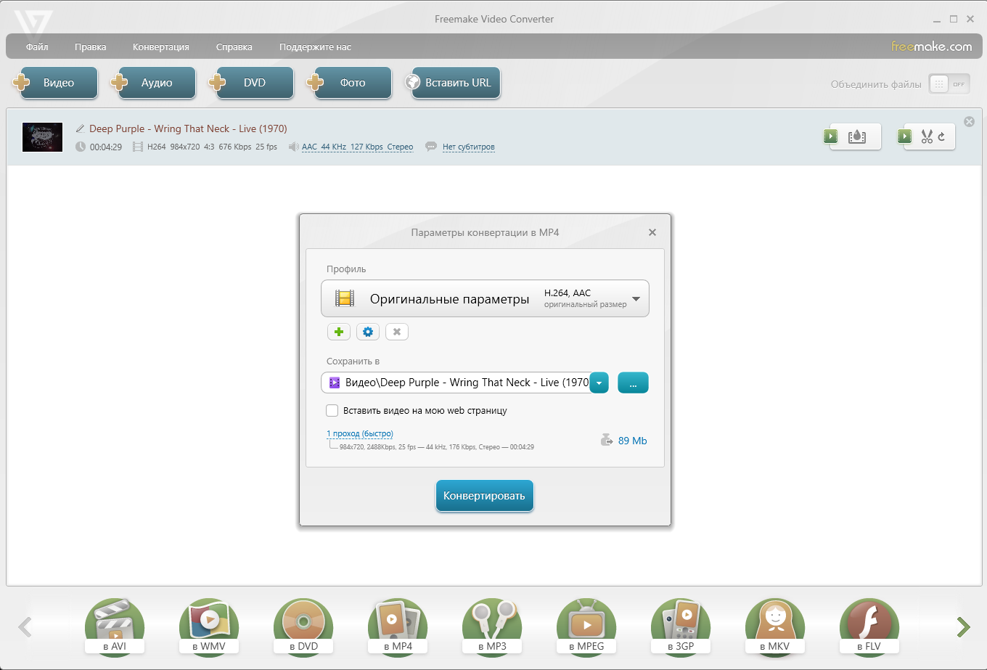Viewport: 987px width, 670px height.
Task: Click the 89 Mb output size link
Action: (632, 441)
